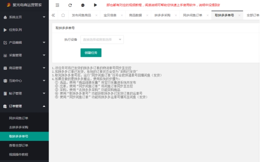
Task: Switch to the 发布闲鱼商品 tab
Action: [x=81, y=15]
